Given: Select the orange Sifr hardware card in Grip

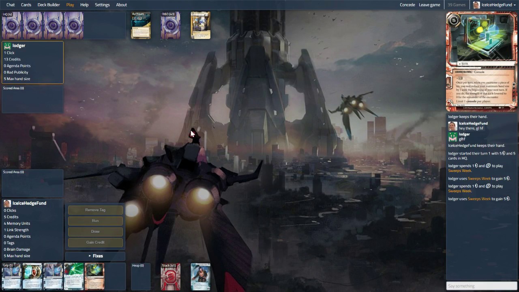Looking at the screenshot, I should coord(94,277).
